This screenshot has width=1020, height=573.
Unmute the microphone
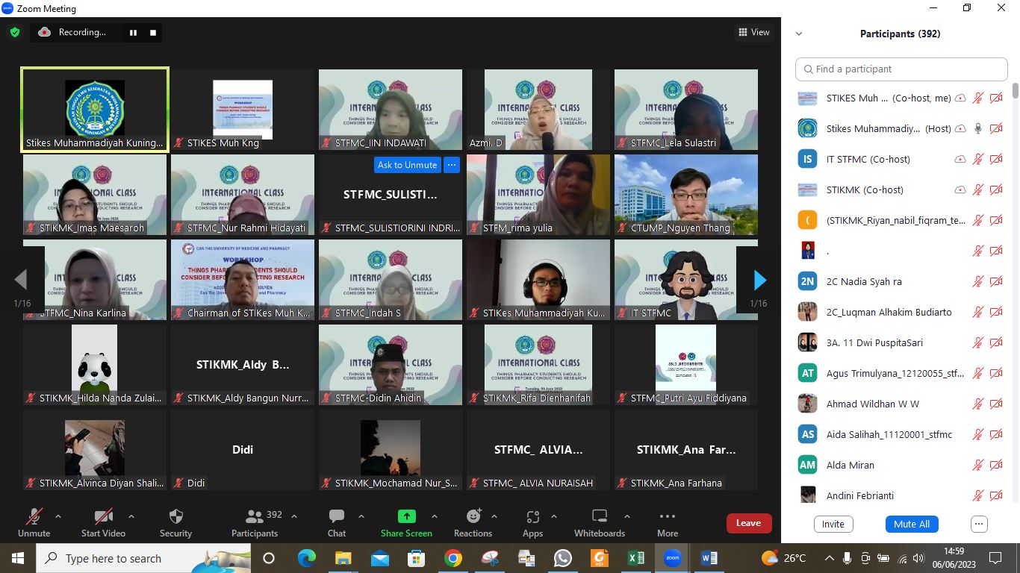(34, 523)
